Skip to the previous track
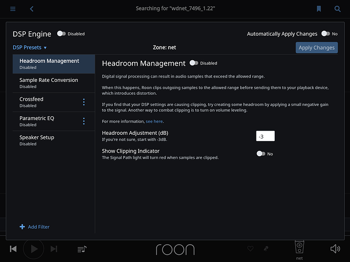The image size is (350, 262). (13, 249)
